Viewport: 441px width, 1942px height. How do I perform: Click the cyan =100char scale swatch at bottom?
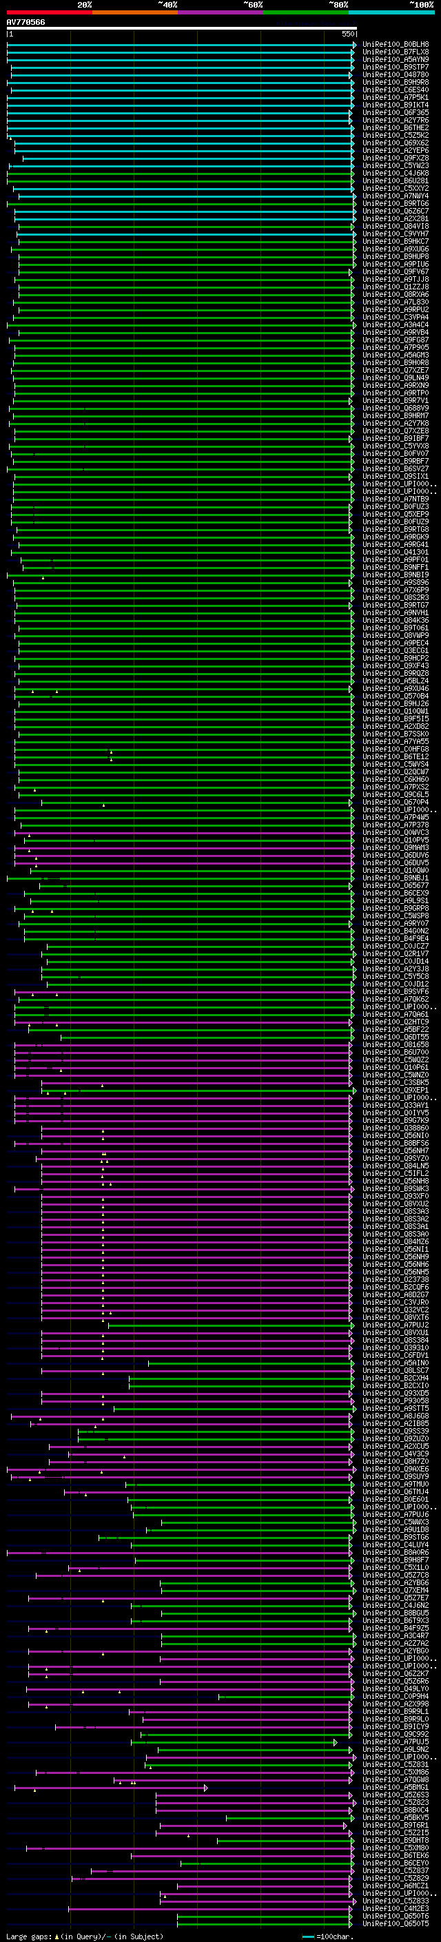click(308, 1936)
